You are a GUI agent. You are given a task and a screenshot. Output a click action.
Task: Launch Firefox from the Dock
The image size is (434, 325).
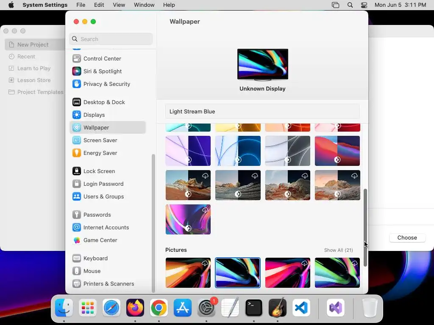coord(135,308)
